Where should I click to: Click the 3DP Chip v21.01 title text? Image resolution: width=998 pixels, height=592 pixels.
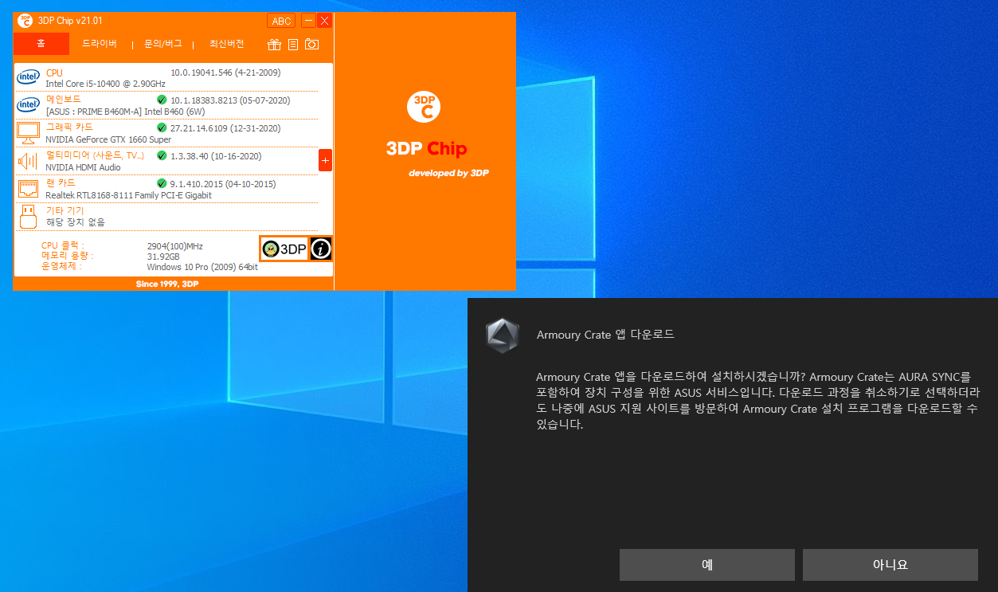coord(70,21)
